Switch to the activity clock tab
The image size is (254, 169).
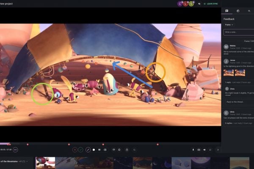tap(238, 11)
